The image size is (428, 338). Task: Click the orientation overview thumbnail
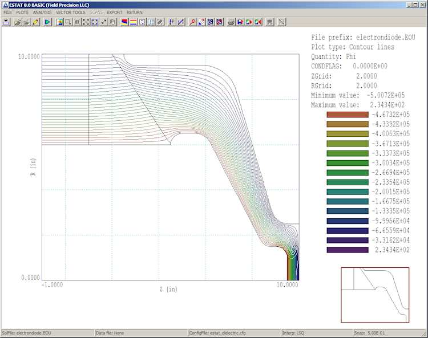pos(375,295)
